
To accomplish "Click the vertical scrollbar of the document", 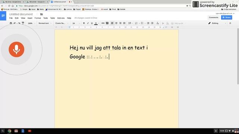I will point(238,56).
